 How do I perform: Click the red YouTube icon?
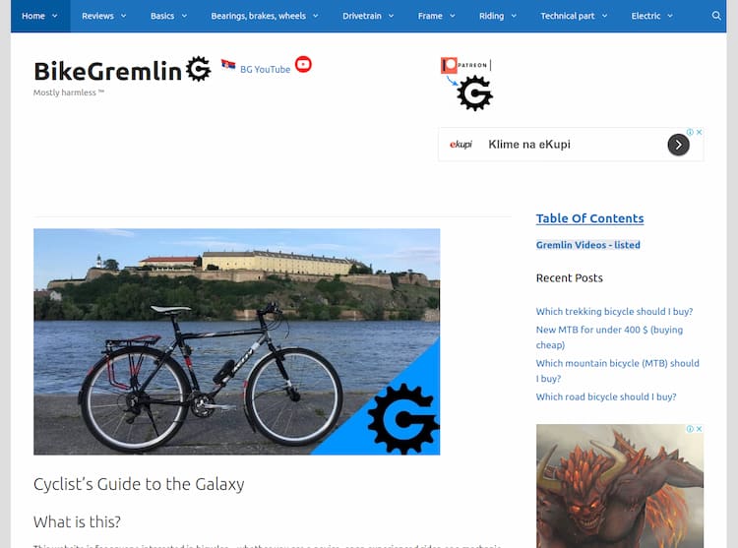[x=303, y=65]
